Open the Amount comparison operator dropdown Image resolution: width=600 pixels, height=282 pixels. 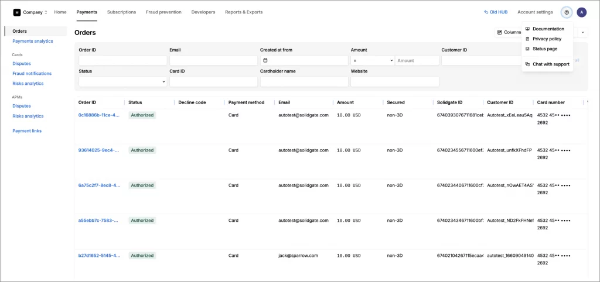tap(373, 60)
